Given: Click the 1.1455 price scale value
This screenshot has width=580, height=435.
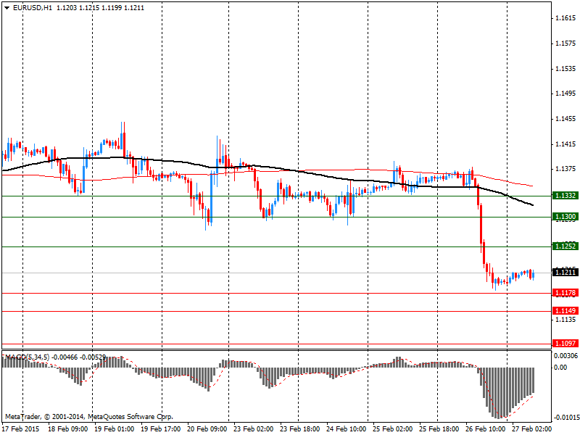Looking at the screenshot, I should pos(565,119).
